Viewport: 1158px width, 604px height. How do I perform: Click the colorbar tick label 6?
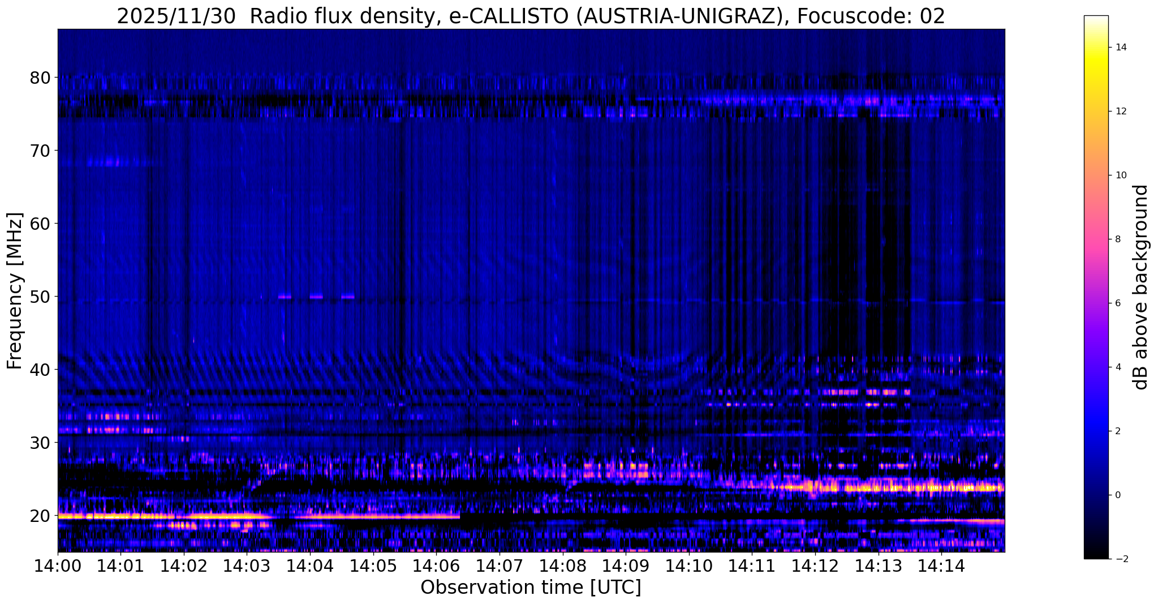pyautogui.click(x=1118, y=303)
